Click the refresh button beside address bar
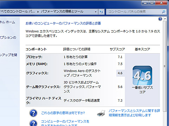169x126 pixels. [101, 12]
